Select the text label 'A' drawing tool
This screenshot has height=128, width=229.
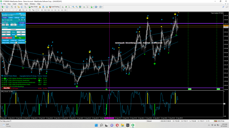pos(26,10)
